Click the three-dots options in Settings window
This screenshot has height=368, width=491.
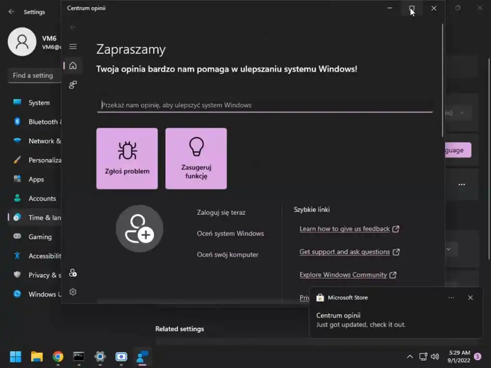462,184
